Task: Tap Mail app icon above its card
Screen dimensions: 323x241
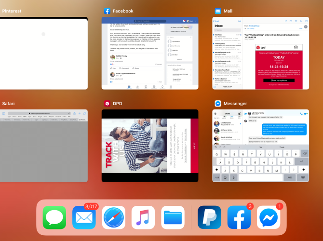Action: pyautogui.click(x=218, y=11)
